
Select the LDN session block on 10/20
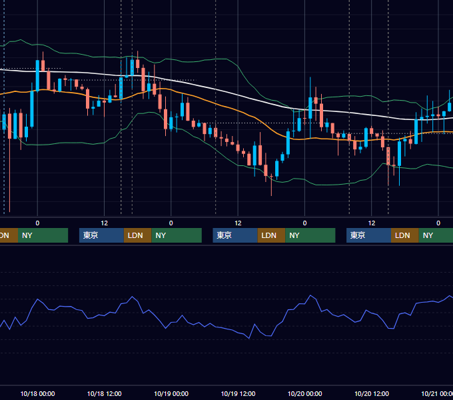405,235
